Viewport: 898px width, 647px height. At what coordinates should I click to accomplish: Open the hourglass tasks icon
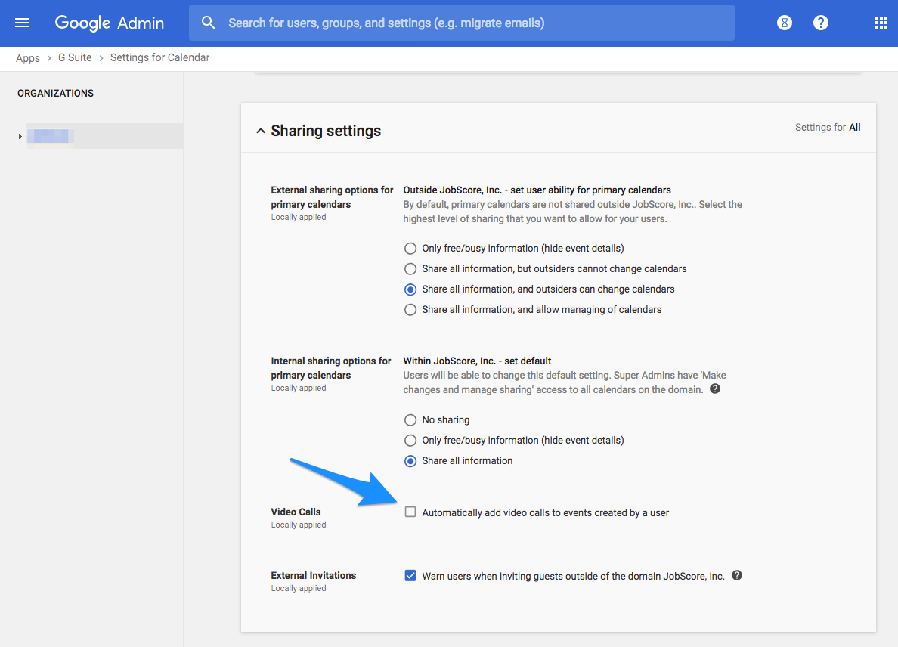click(785, 23)
